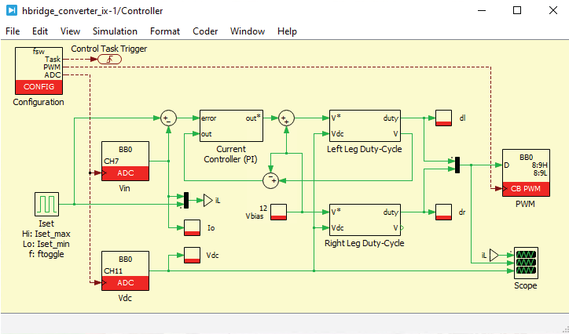Screen dimensions: 569x334
Task: Open the File menu
Action: coord(13,31)
